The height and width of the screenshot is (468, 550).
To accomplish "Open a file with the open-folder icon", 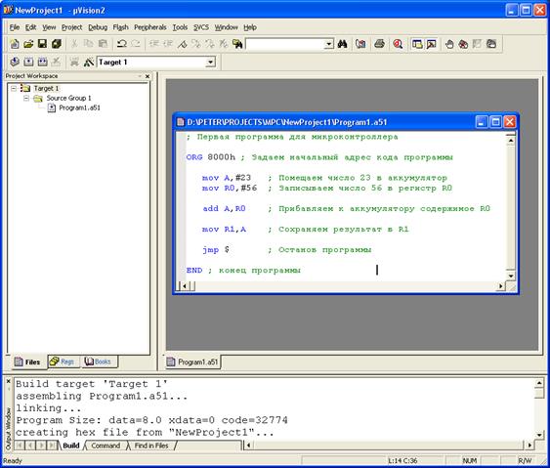I will [x=28, y=44].
